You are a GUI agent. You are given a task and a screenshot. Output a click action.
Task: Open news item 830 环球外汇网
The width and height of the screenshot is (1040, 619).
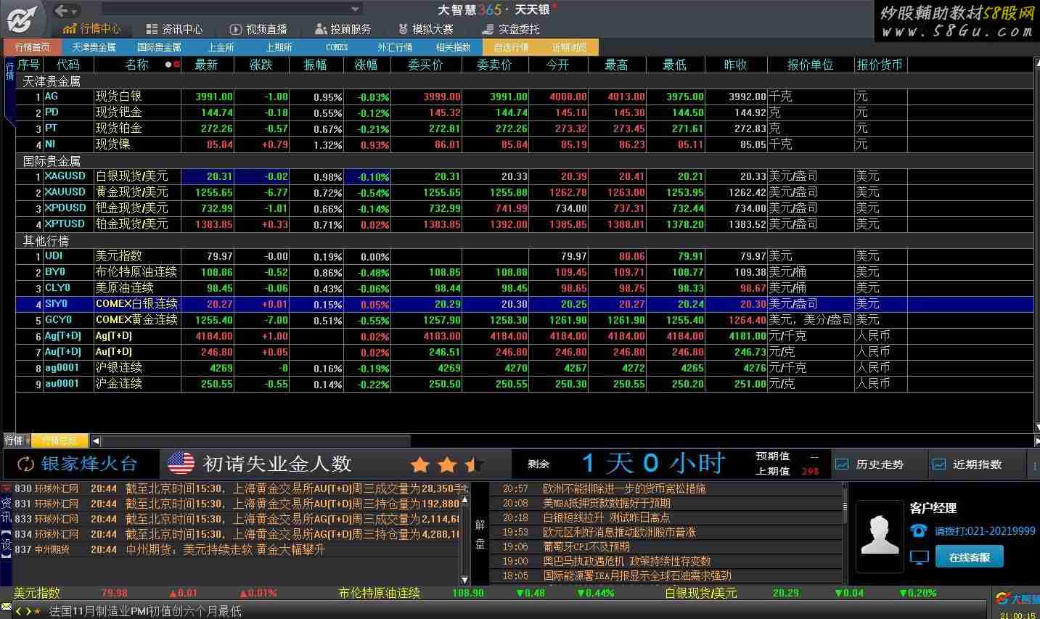pos(236,488)
